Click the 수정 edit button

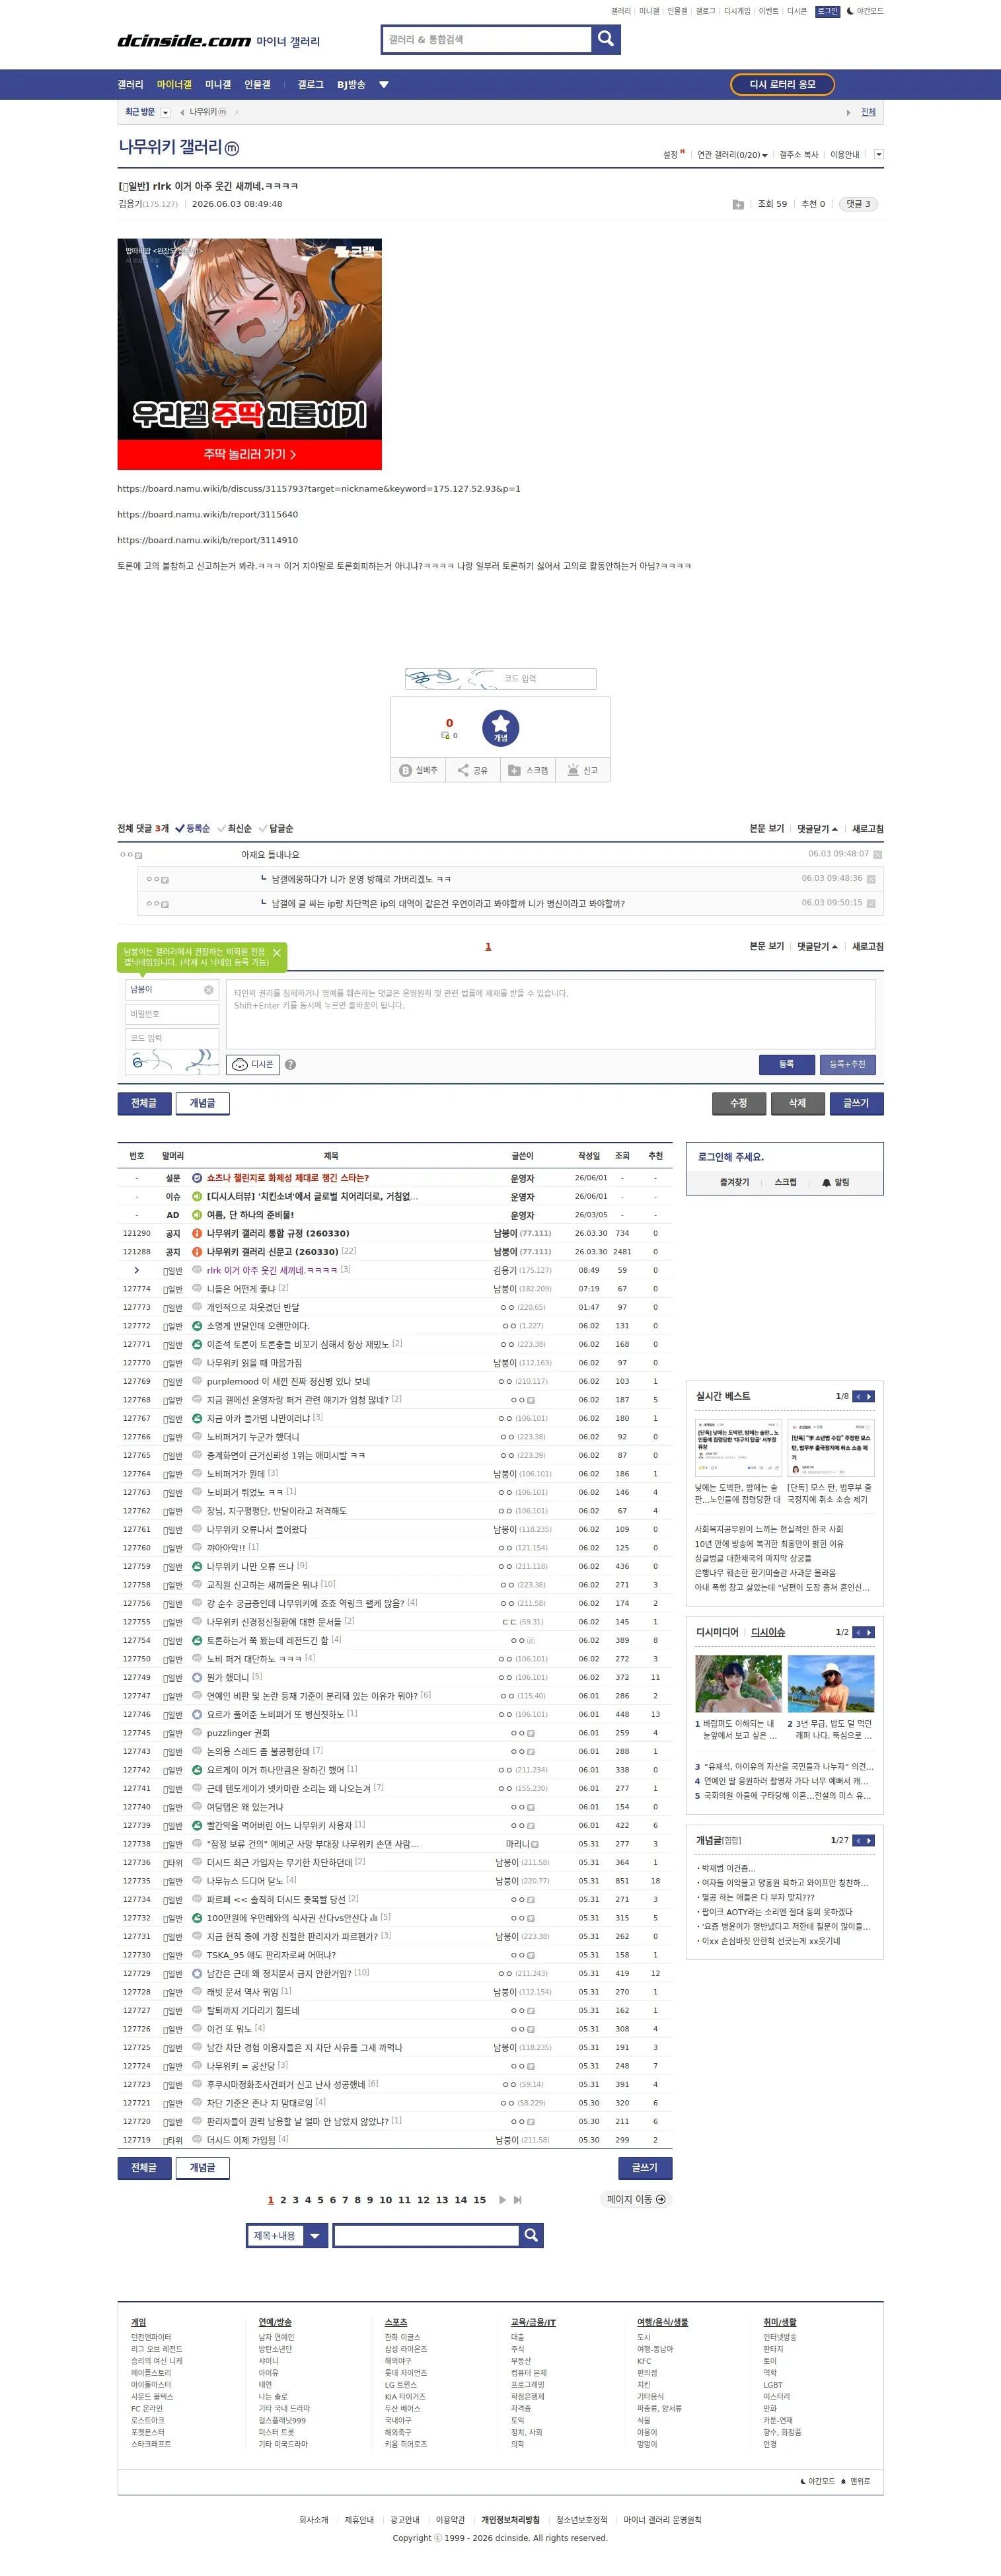coord(739,1103)
